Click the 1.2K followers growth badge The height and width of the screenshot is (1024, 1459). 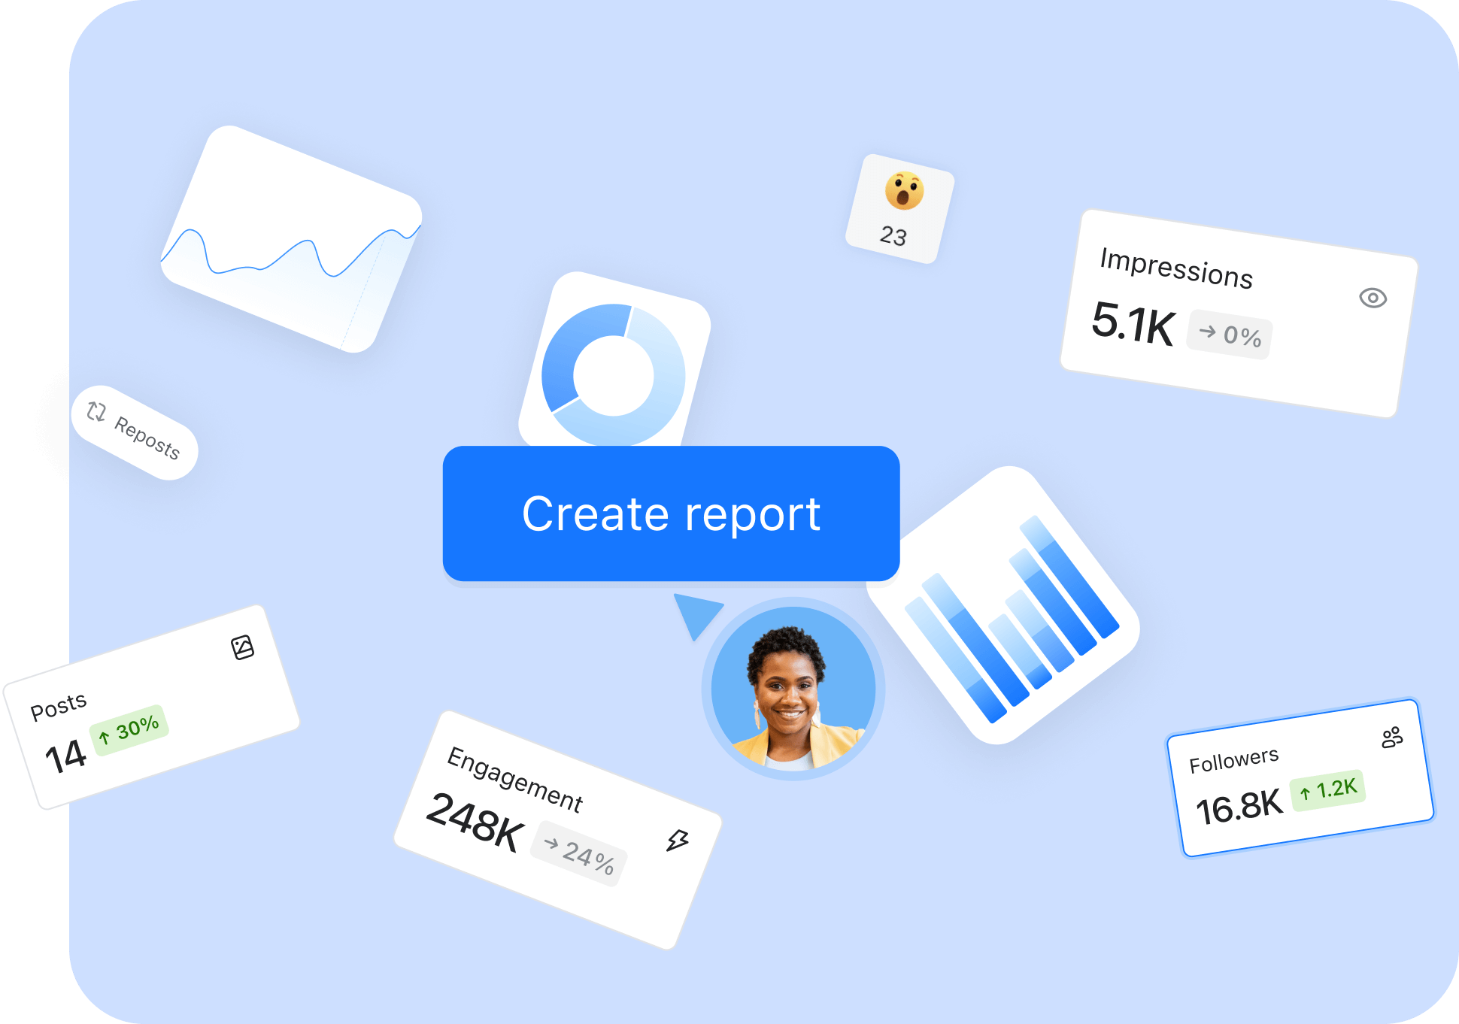tap(1327, 789)
